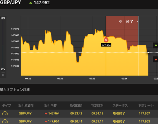This screenshot has height=124, width=158.
Task: Click the green portion of sentiment bar
Action: click(x=3, y=33)
